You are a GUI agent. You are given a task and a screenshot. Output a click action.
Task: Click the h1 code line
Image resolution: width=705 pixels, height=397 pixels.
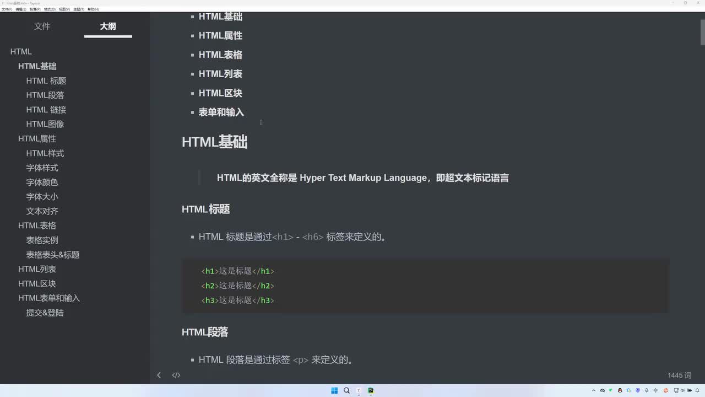237,271
